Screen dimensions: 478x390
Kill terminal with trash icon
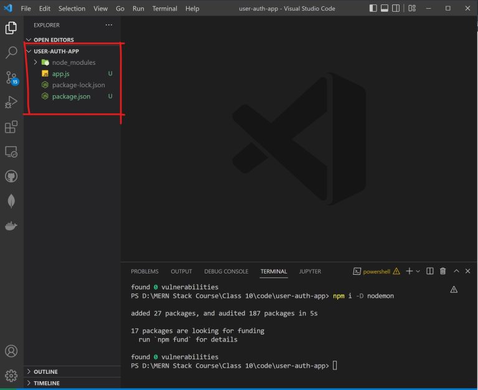click(443, 271)
